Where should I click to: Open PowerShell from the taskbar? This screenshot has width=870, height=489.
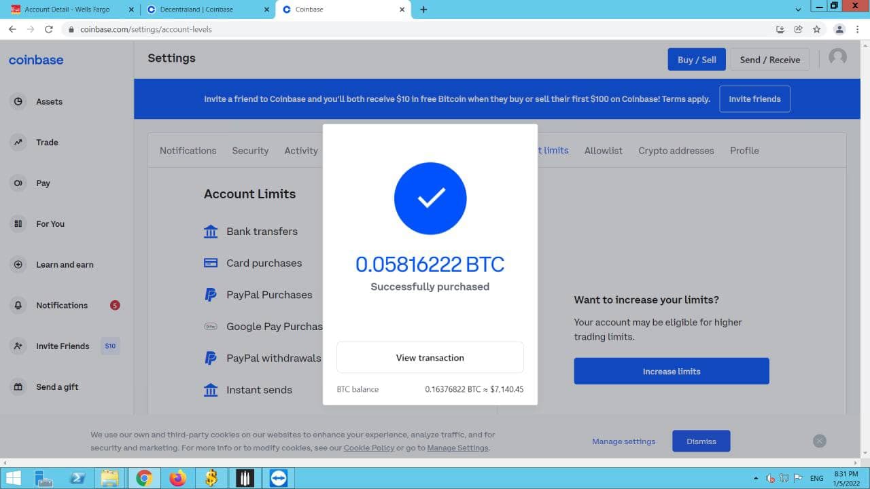point(77,478)
